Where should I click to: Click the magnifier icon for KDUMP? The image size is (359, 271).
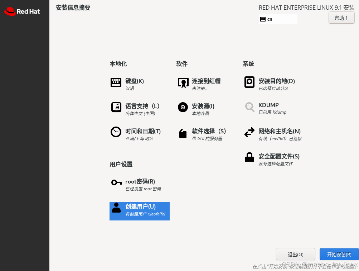[249, 107]
